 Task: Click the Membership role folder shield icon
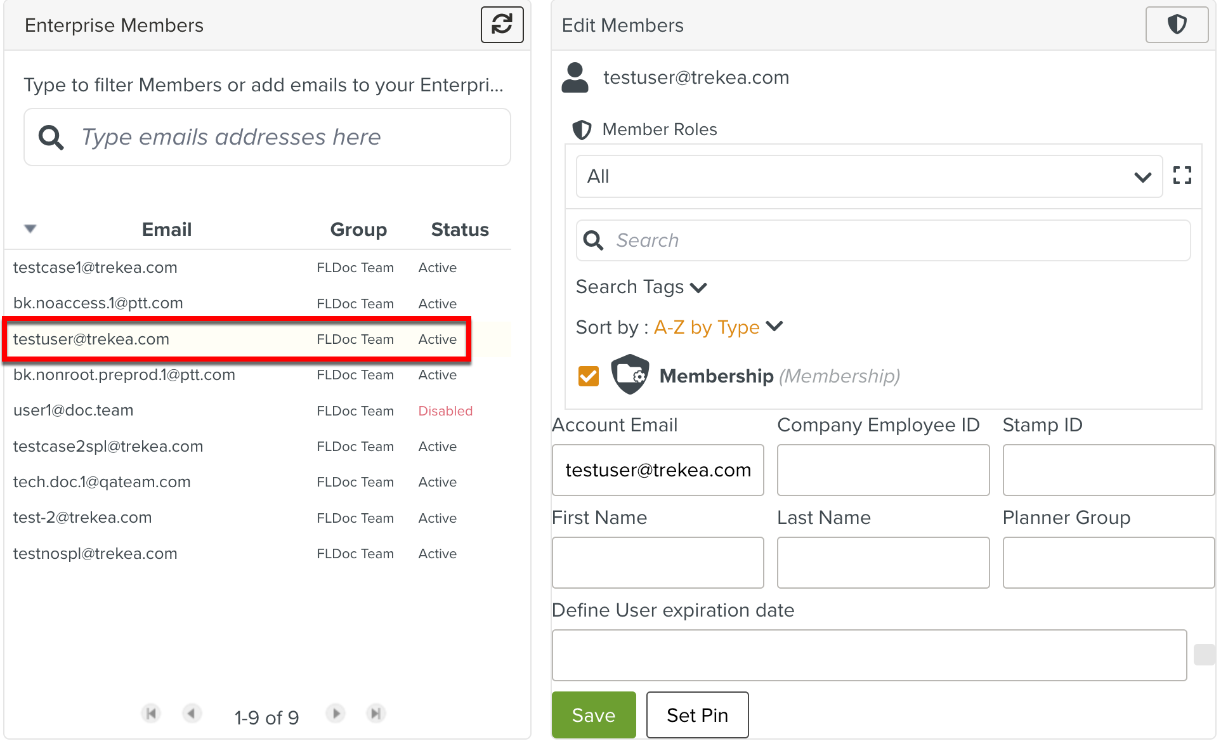629,375
